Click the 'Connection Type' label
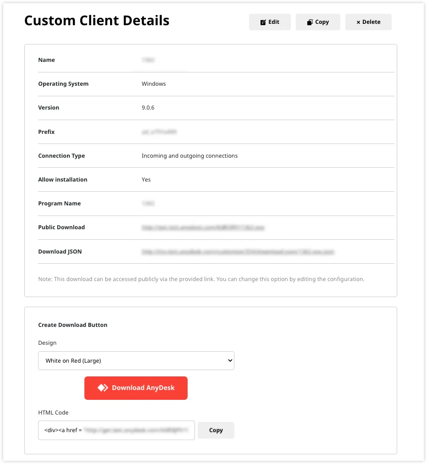Viewport: 427px width, 464px height. (61, 156)
